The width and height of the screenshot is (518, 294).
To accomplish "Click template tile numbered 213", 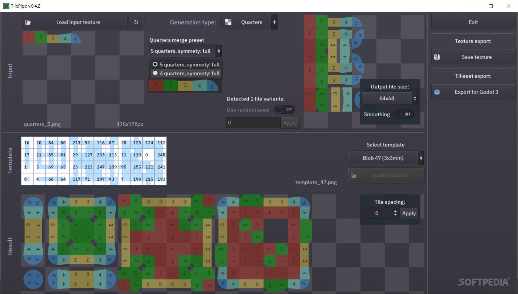I will 76,143.
